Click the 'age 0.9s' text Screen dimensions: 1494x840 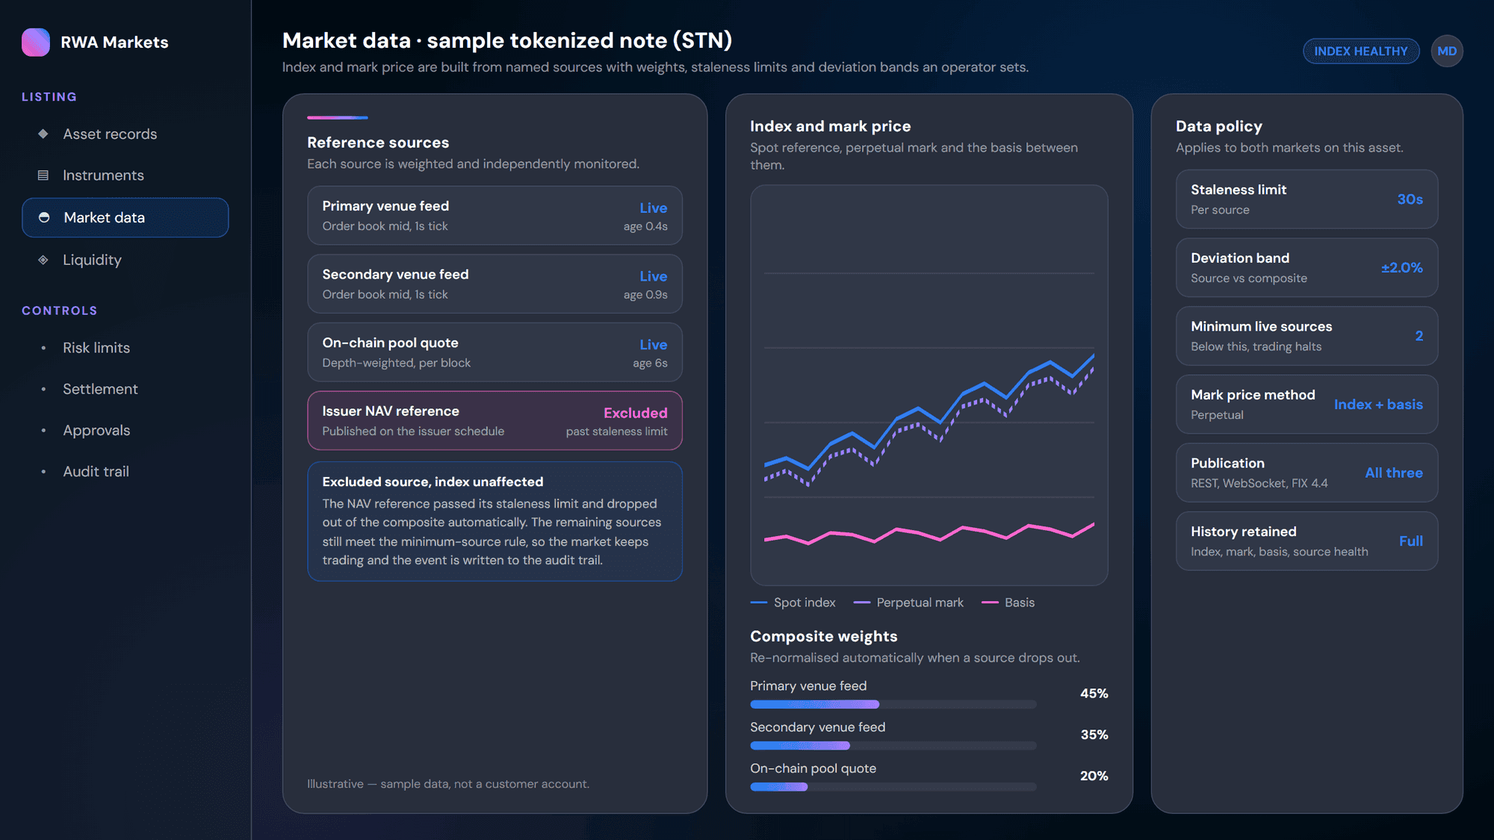coord(645,295)
